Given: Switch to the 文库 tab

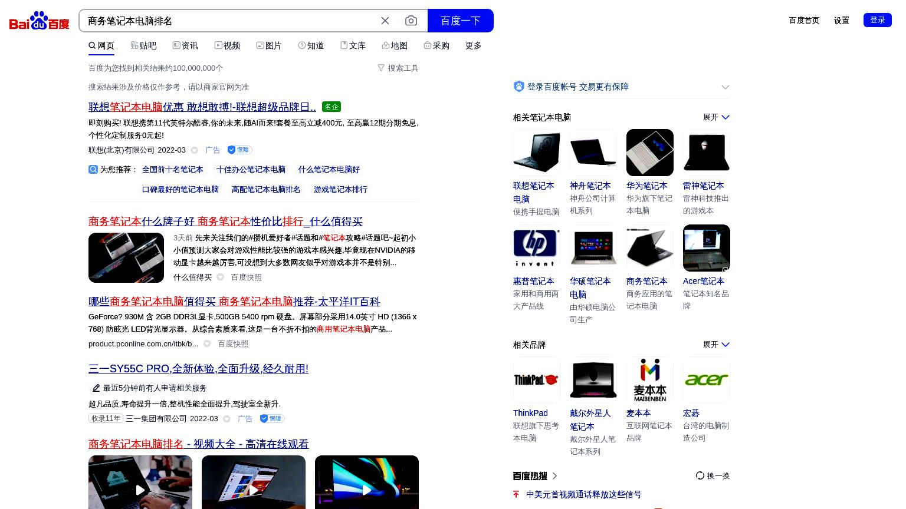Looking at the screenshot, I should pos(353,45).
